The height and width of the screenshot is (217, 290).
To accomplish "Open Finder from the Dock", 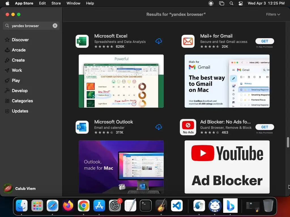I will point(22,205).
